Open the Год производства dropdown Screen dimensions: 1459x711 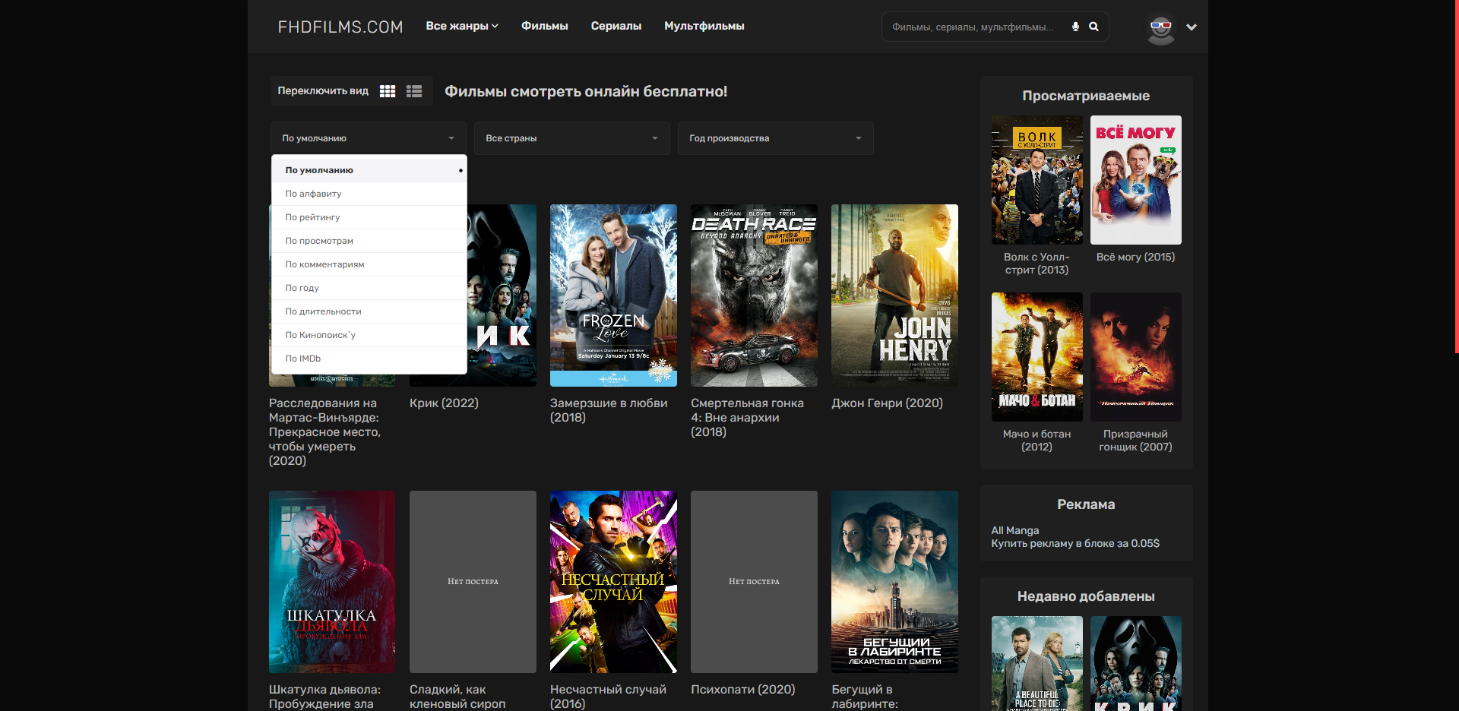tap(775, 138)
